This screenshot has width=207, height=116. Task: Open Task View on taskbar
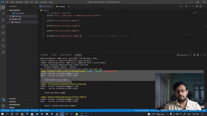[17, 114]
